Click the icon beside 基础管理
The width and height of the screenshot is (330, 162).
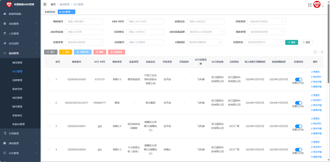[5, 53]
